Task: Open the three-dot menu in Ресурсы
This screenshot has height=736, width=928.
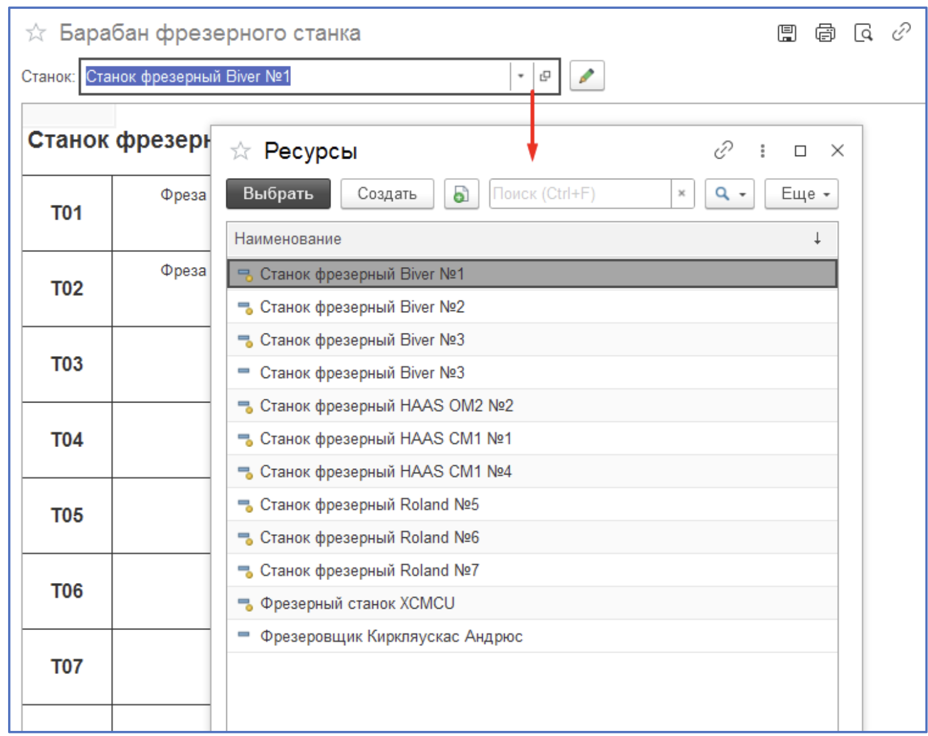Action: pyautogui.click(x=762, y=150)
